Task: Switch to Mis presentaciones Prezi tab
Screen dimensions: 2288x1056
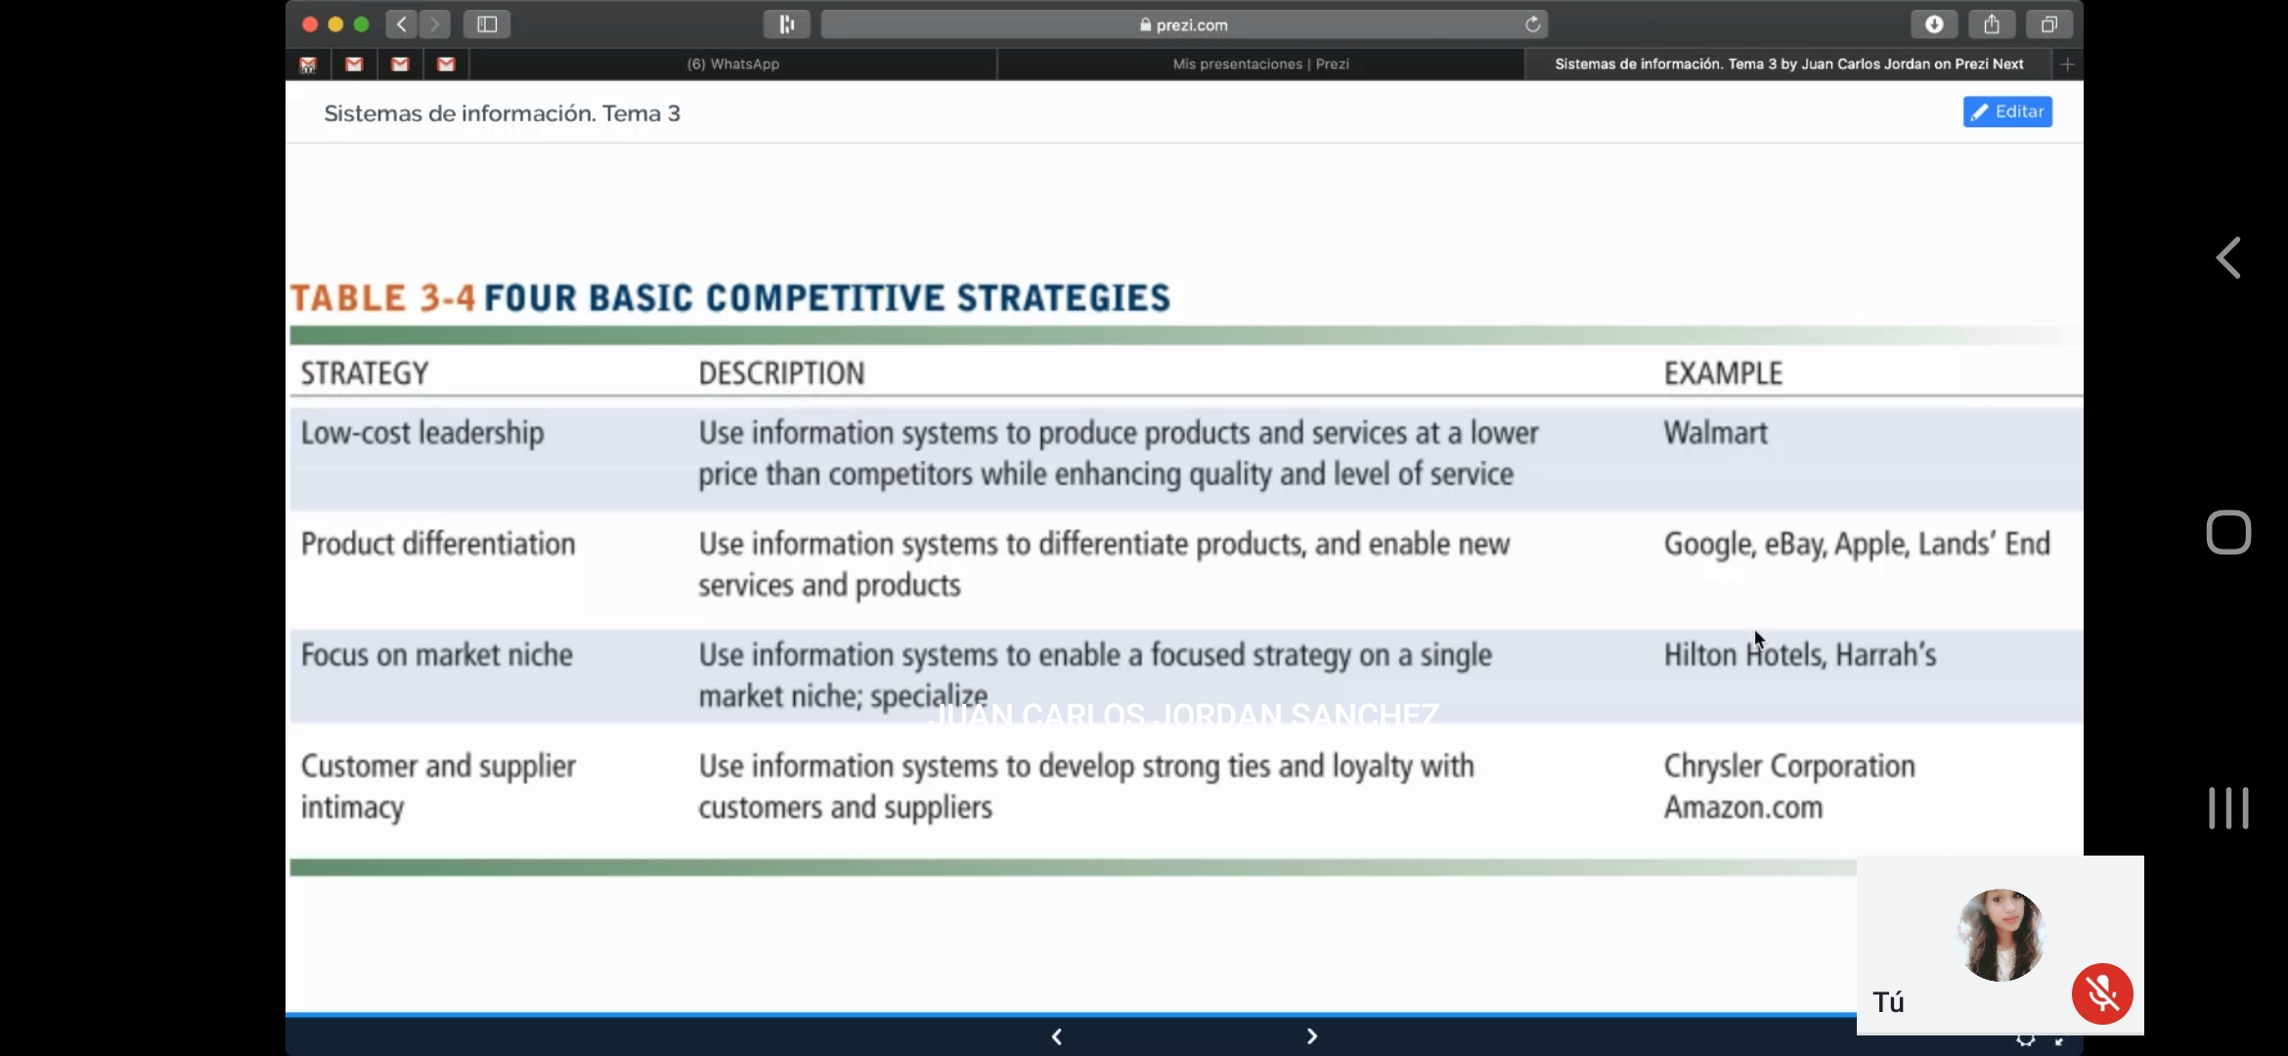Action: click(x=1260, y=65)
